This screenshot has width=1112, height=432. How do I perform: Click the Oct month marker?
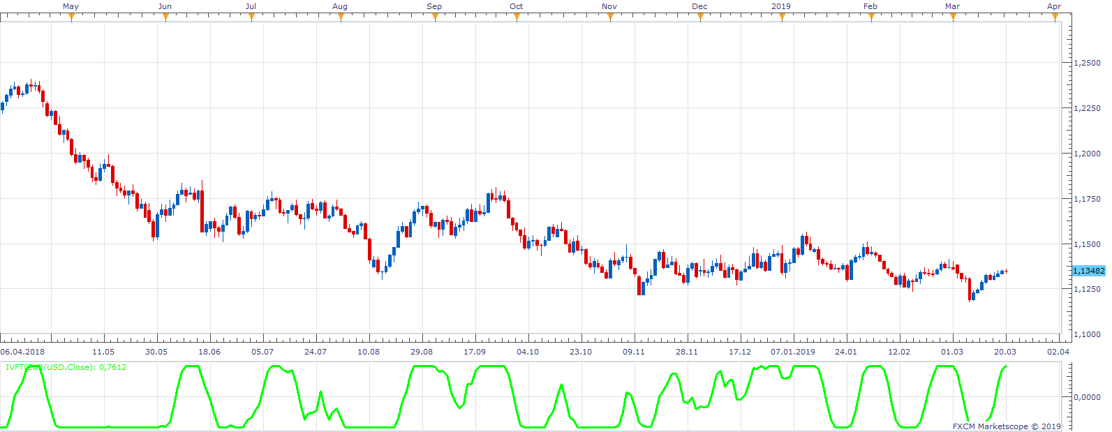(x=517, y=17)
